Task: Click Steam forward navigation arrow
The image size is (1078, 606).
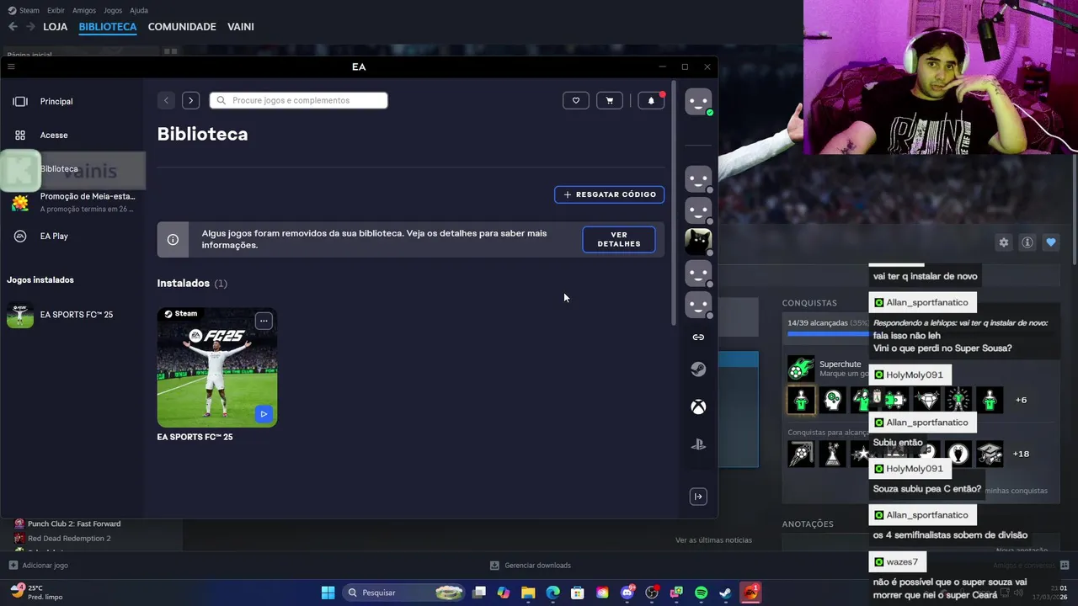Action: coord(30,27)
